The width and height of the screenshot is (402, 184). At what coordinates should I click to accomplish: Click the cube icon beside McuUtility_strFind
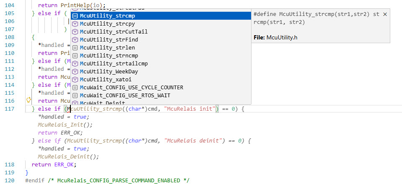pos(75,39)
